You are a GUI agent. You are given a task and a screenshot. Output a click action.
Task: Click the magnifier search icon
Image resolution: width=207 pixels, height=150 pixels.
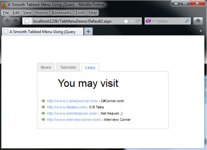[187, 21]
